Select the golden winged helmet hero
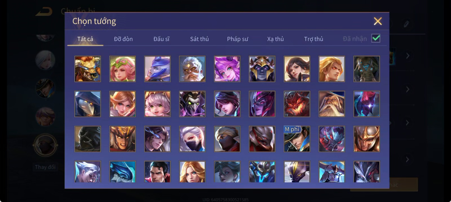Viewport: 451px width, 202px height. (x=367, y=139)
